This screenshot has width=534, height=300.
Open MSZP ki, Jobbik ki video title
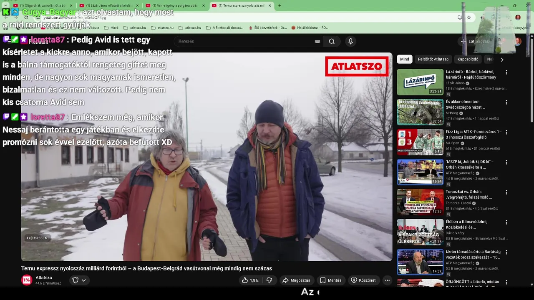[x=470, y=165]
